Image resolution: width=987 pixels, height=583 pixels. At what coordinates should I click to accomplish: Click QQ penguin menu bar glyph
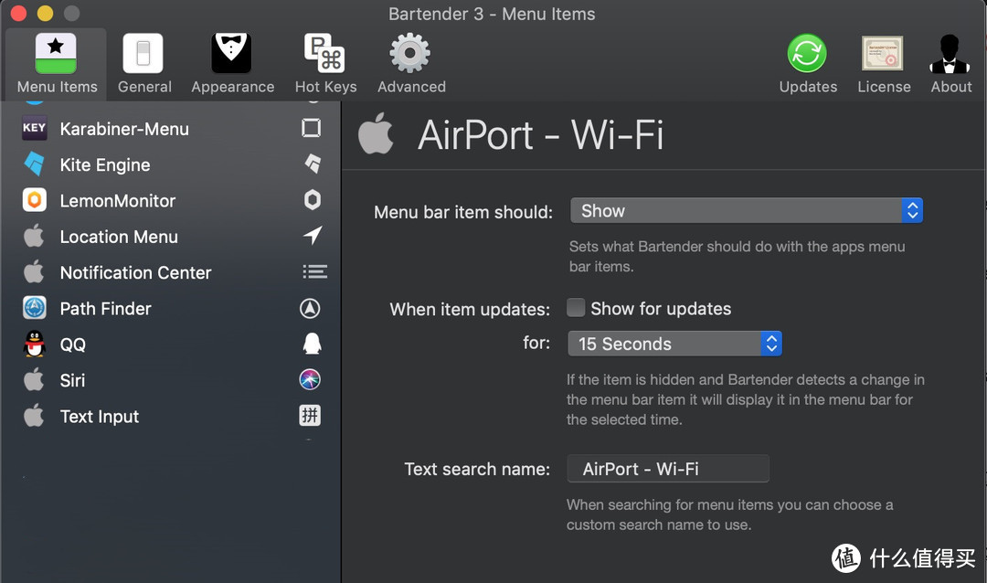313,344
